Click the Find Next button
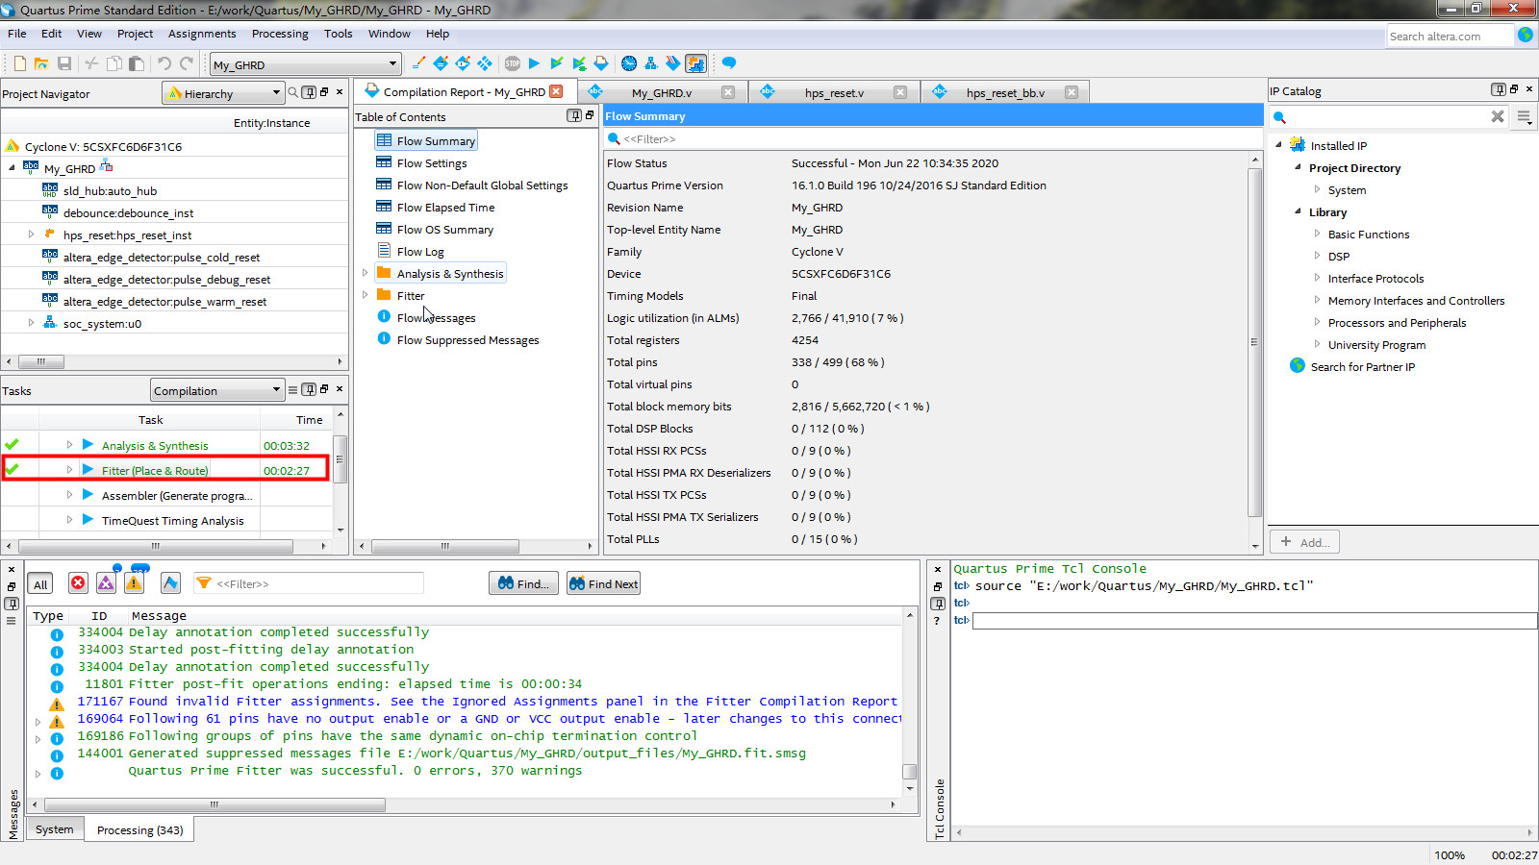This screenshot has height=865, width=1539. (x=603, y=583)
